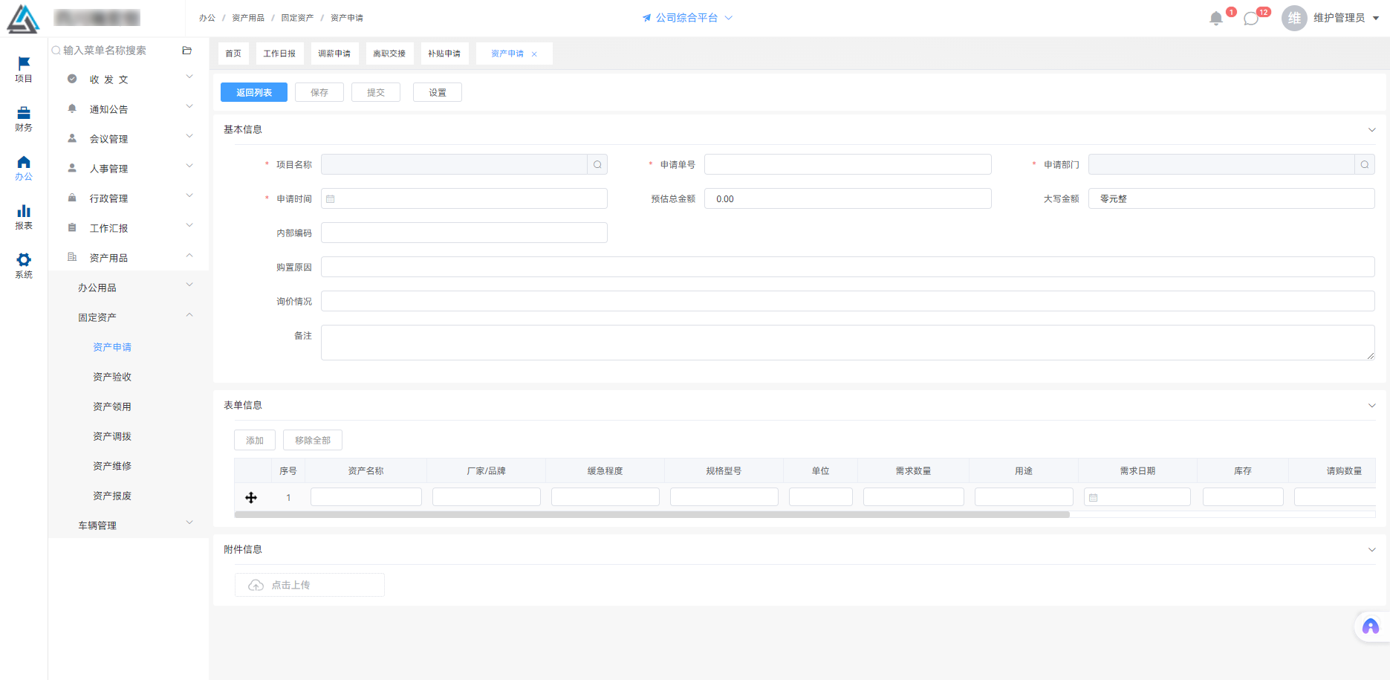The image size is (1390, 680).
Task: Click the paper-plane icon by 公司综合平台
Action: (x=646, y=18)
